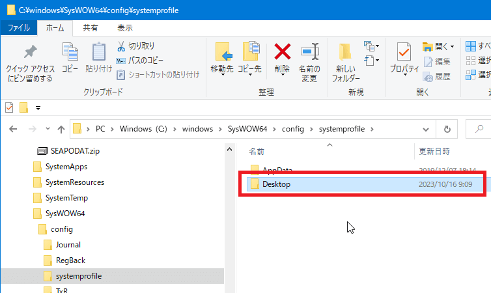
Task: Select the Desktop folder in file list
Action: (276, 184)
